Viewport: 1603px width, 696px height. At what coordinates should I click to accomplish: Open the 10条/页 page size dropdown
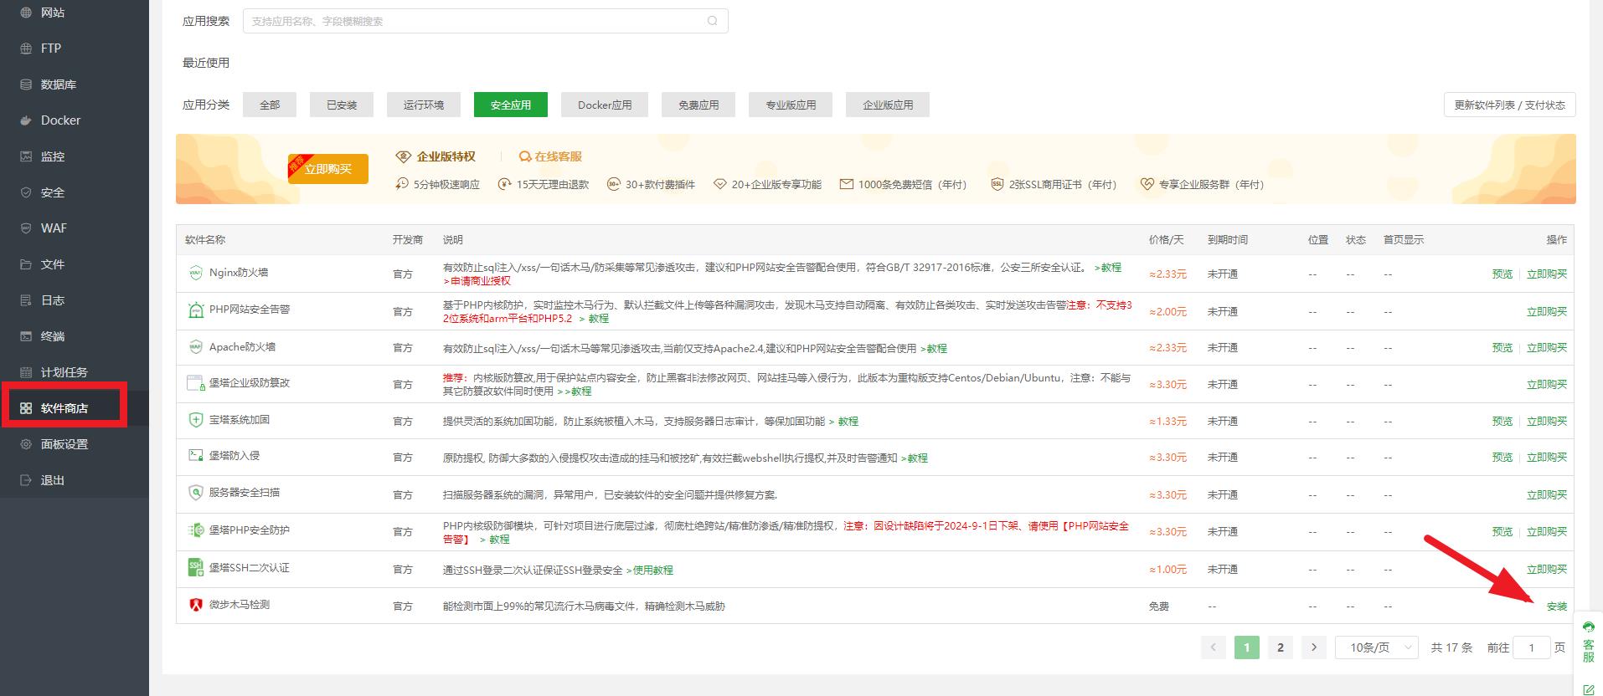point(1377,647)
